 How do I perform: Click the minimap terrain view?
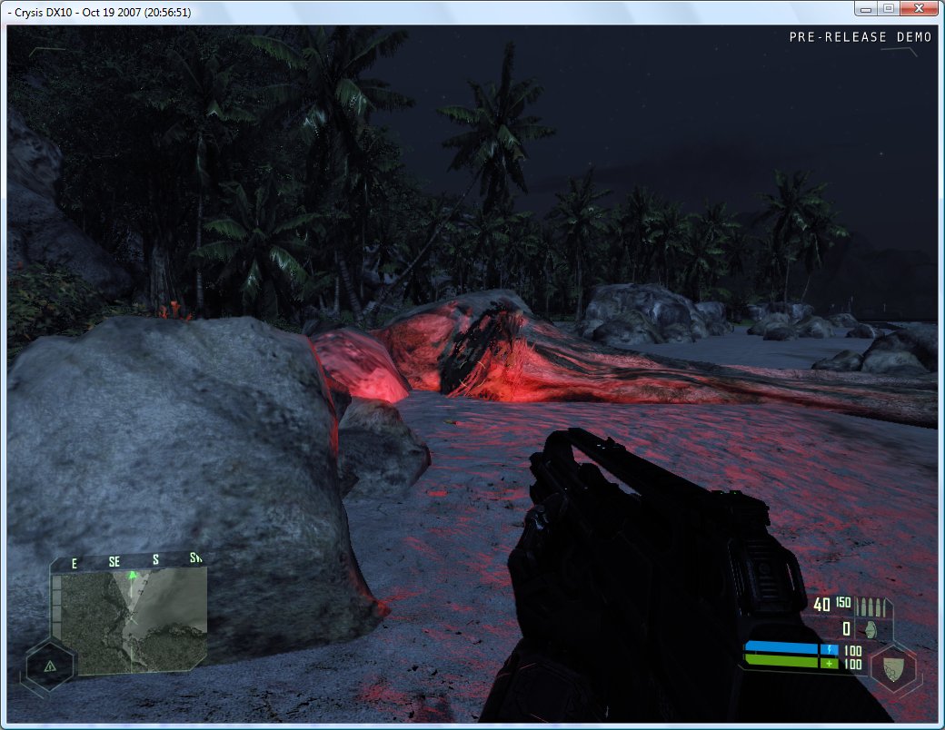point(133,620)
